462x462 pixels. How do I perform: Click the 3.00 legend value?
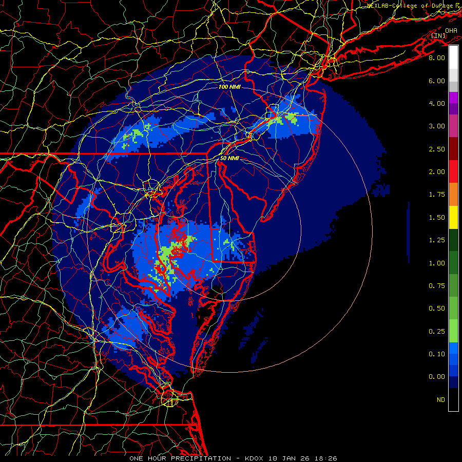(x=437, y=126)
